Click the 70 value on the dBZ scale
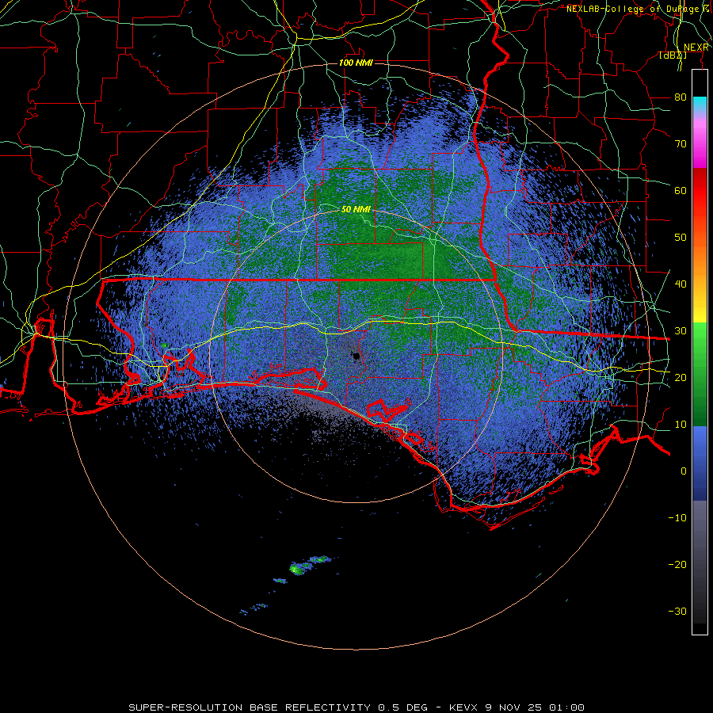The width and height of the screenshot is (713, 713). (681, 143)
